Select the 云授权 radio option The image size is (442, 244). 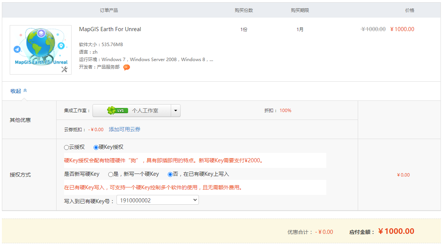(67, 147)
